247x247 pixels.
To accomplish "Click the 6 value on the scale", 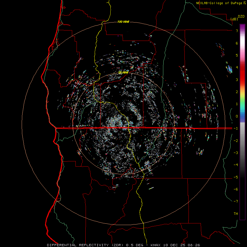I will [x=237, y=43].
